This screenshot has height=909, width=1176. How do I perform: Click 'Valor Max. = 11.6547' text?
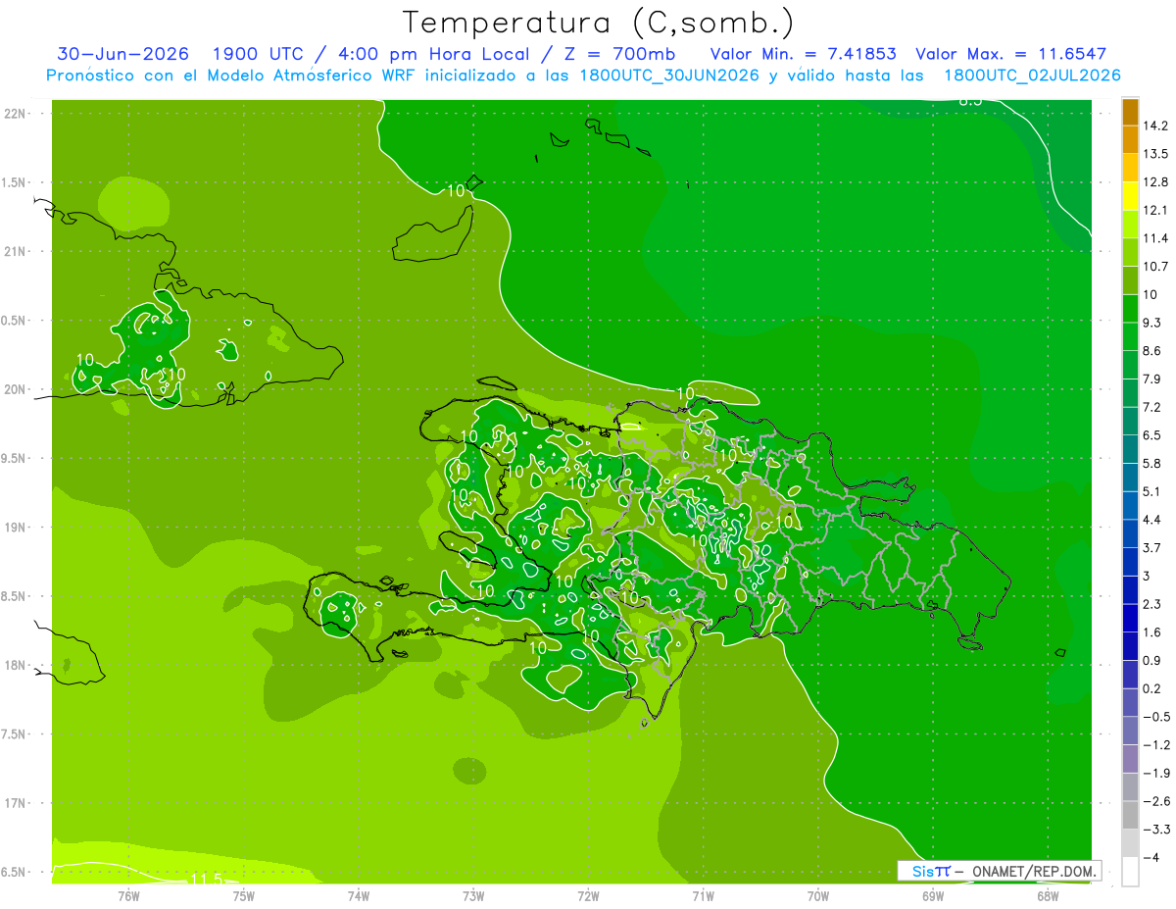tap(1011, 54)
